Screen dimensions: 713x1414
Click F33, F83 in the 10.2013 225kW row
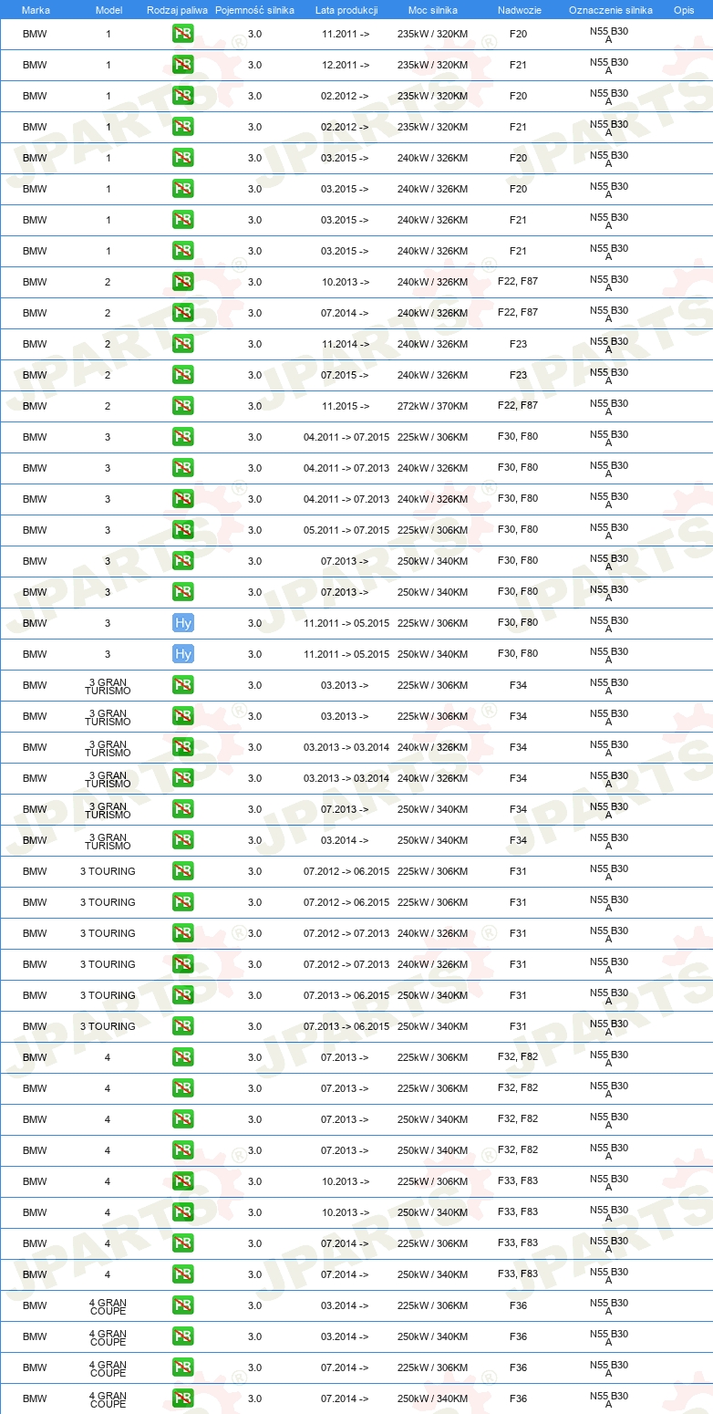tap(518, 1181)
